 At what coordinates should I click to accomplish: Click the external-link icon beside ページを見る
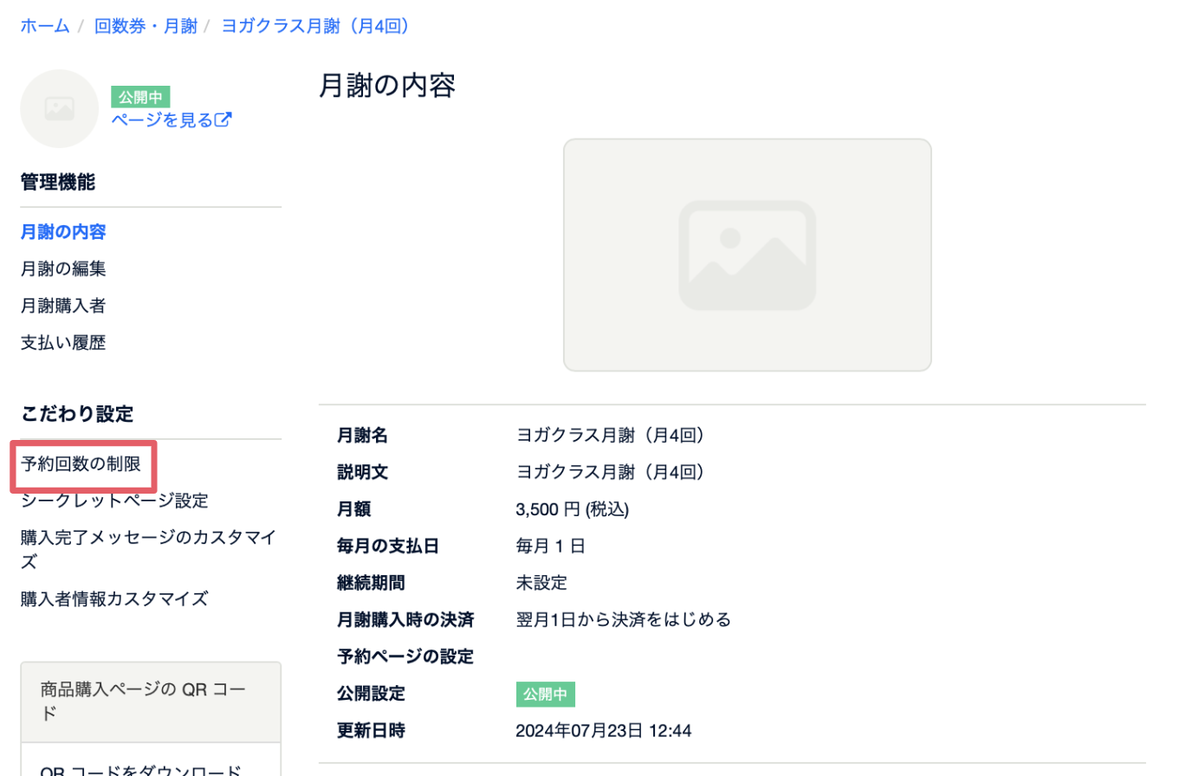(x=224, y=120)
